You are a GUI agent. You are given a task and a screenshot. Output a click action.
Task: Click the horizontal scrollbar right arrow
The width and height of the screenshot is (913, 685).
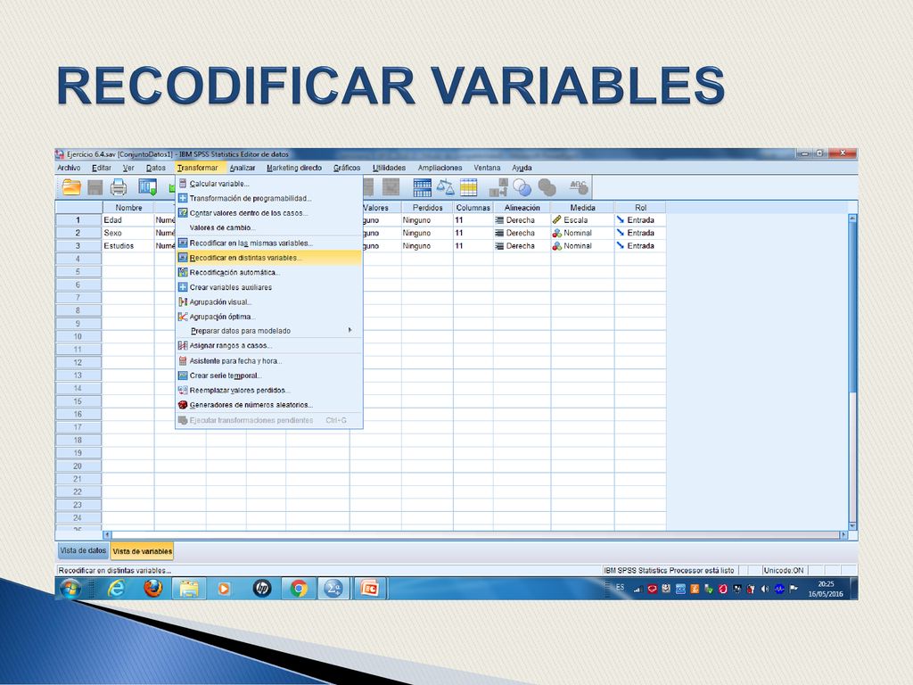843,535
